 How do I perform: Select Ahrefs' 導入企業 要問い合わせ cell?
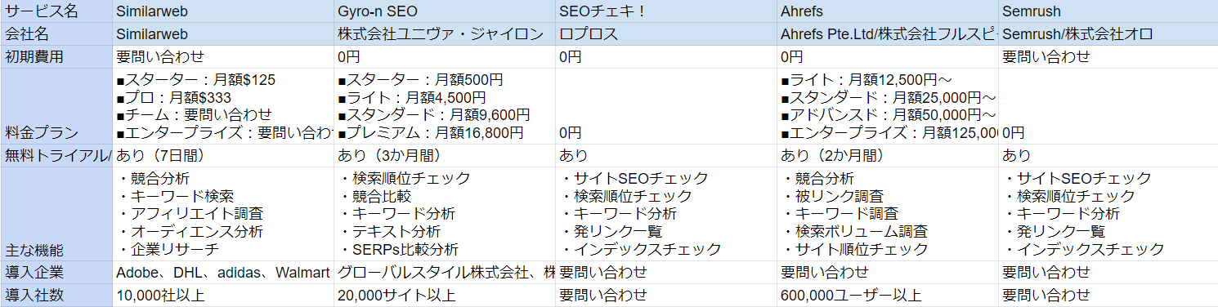(888, 272)
